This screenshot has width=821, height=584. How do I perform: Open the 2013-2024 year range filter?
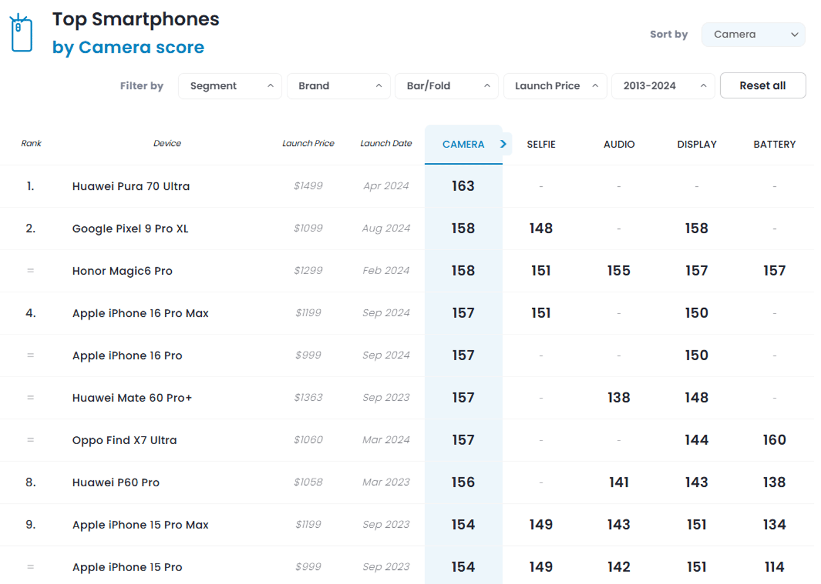(663, 86)
